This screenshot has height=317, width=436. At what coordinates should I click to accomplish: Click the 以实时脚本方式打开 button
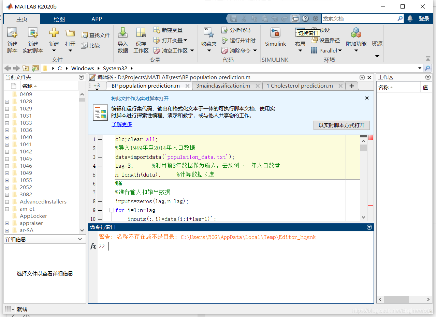341,125
